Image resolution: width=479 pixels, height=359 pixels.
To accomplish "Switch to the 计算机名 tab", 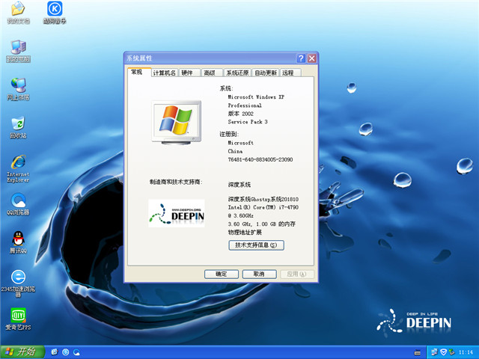I will point(165,73).
